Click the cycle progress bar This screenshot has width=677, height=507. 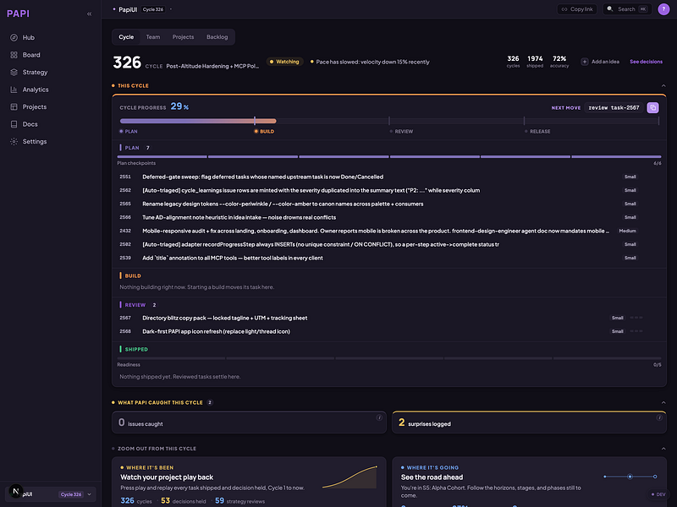click(x=389, y=121)
